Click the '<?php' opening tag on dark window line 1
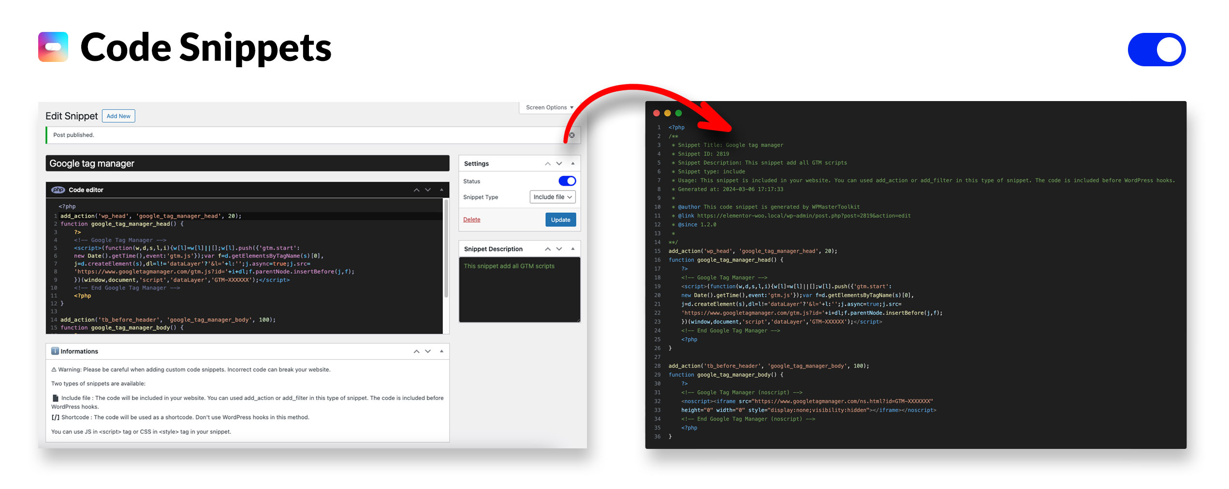 point(676,128)
